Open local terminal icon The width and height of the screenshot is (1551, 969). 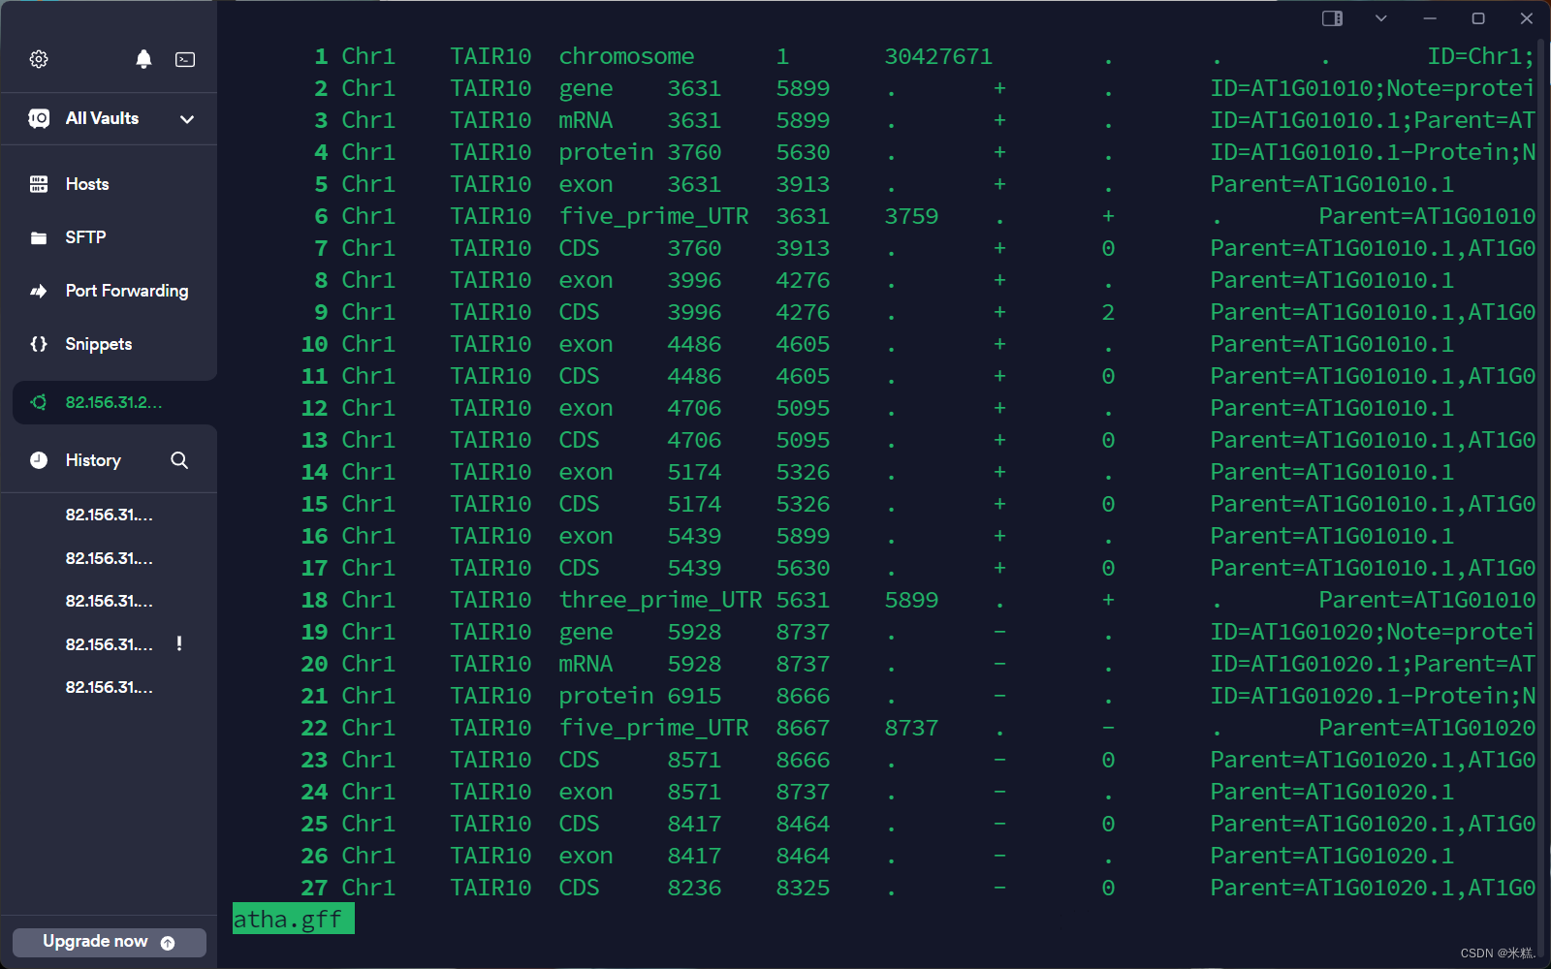tap(185, 59)
